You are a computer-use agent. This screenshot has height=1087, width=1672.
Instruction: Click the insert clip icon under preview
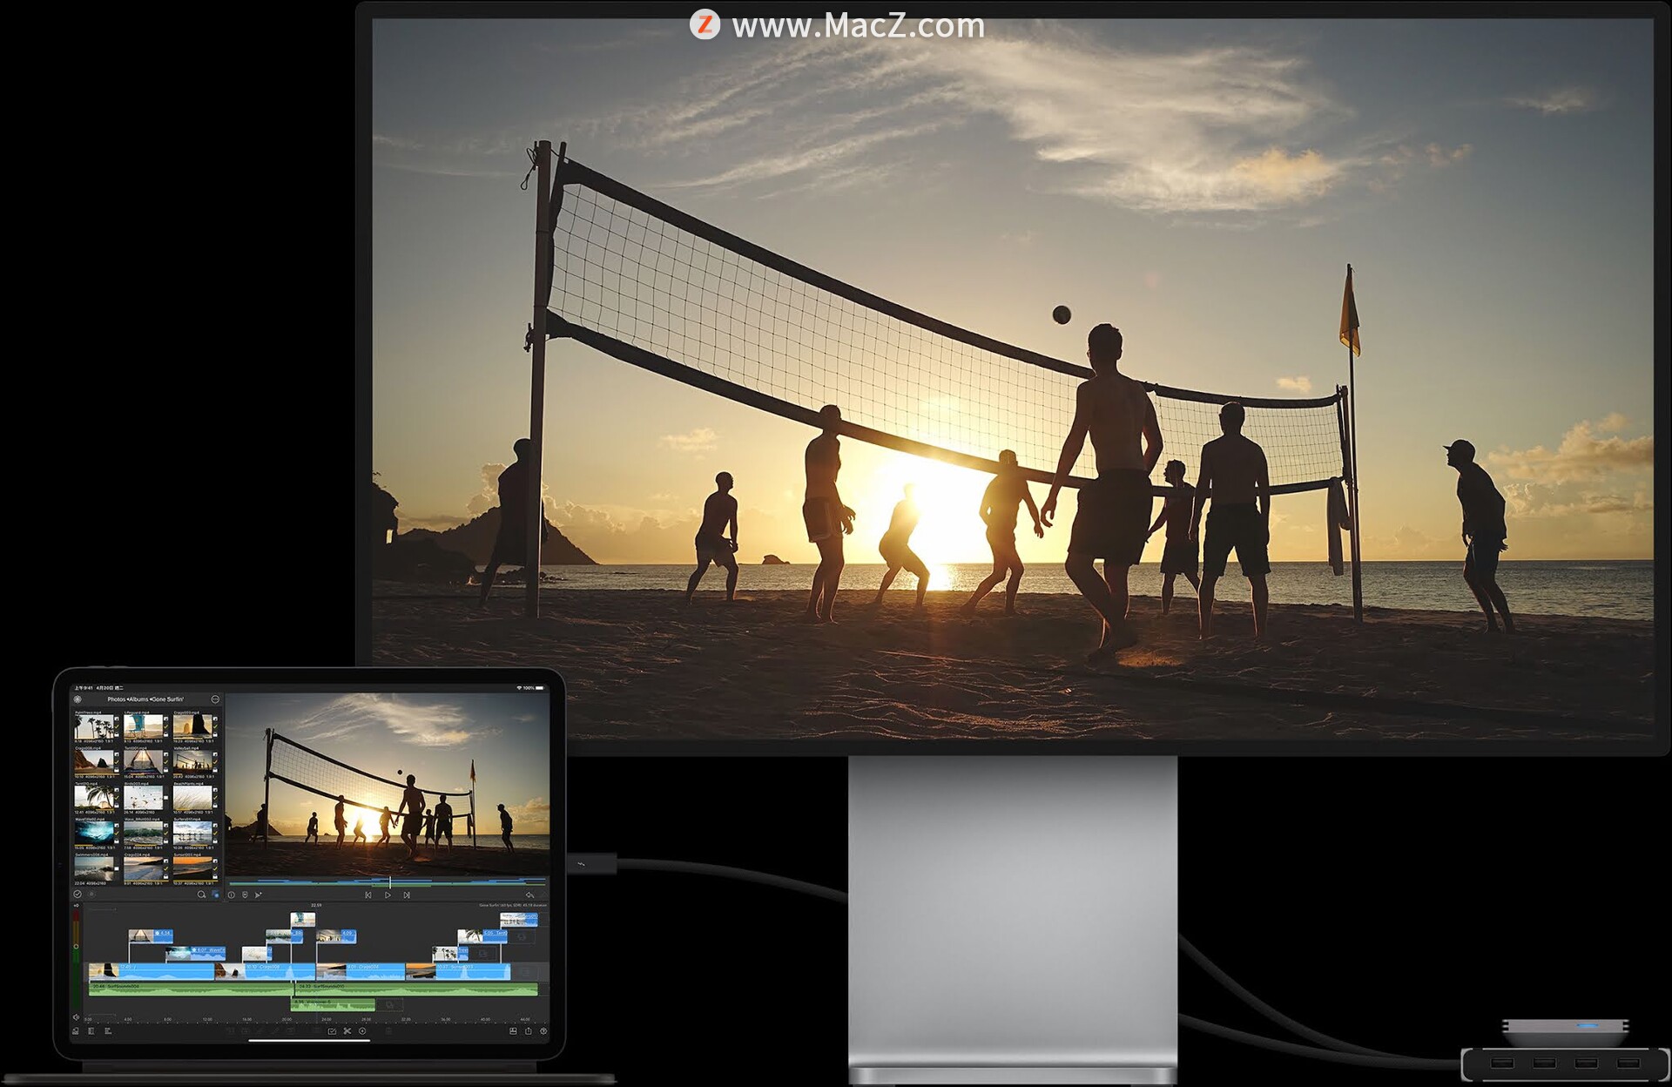coord(258,895)
